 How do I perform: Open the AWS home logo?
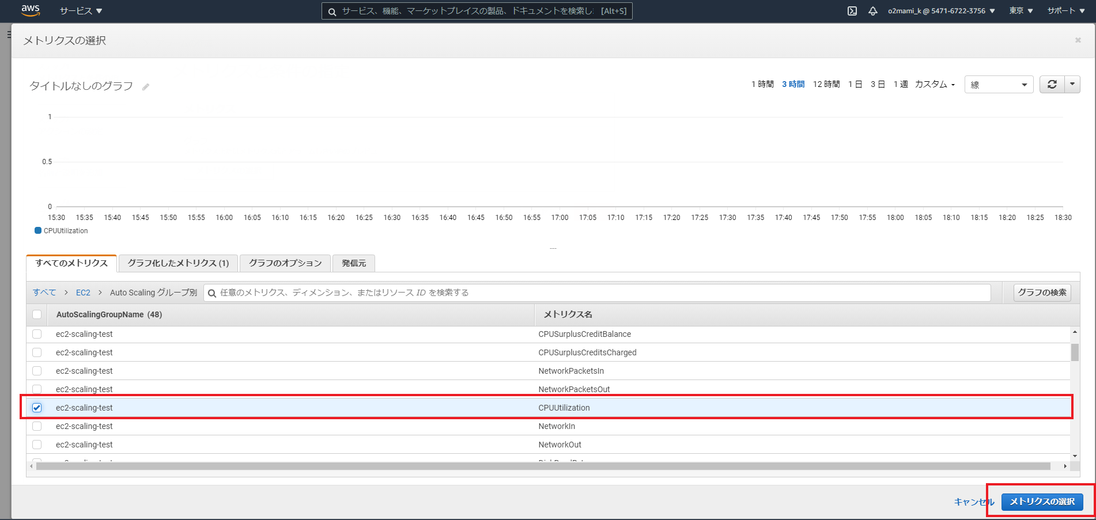tap(31, 10)
